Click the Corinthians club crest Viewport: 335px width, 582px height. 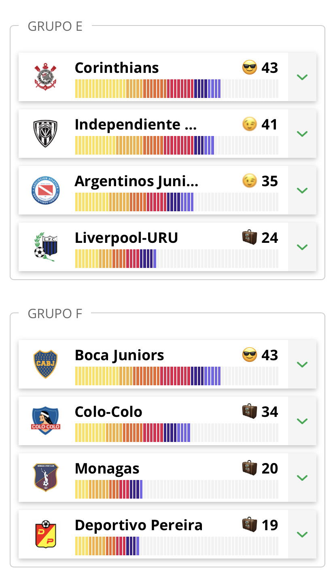click(x=45, y=76)
